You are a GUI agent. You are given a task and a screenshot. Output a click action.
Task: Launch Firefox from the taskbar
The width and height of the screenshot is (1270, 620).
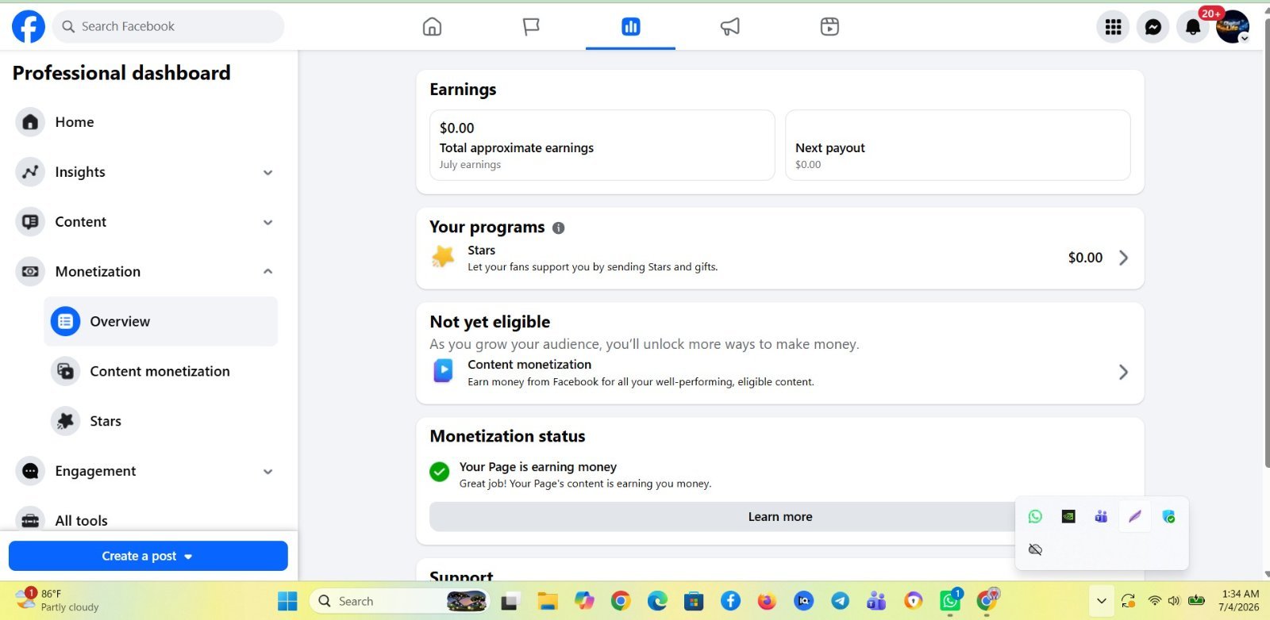click(x=767, y=601)
